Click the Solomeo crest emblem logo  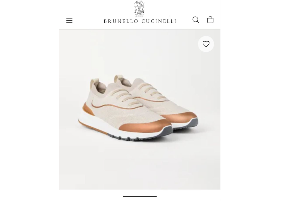(139, 9)
